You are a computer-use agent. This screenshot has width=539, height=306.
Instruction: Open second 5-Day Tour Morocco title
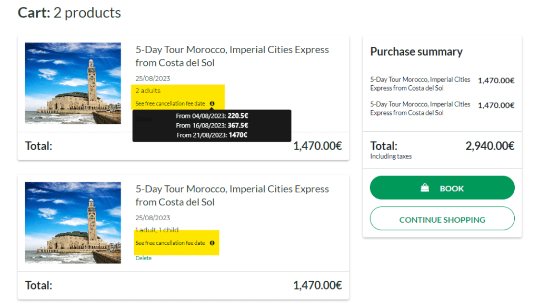[x=232, y=195]
